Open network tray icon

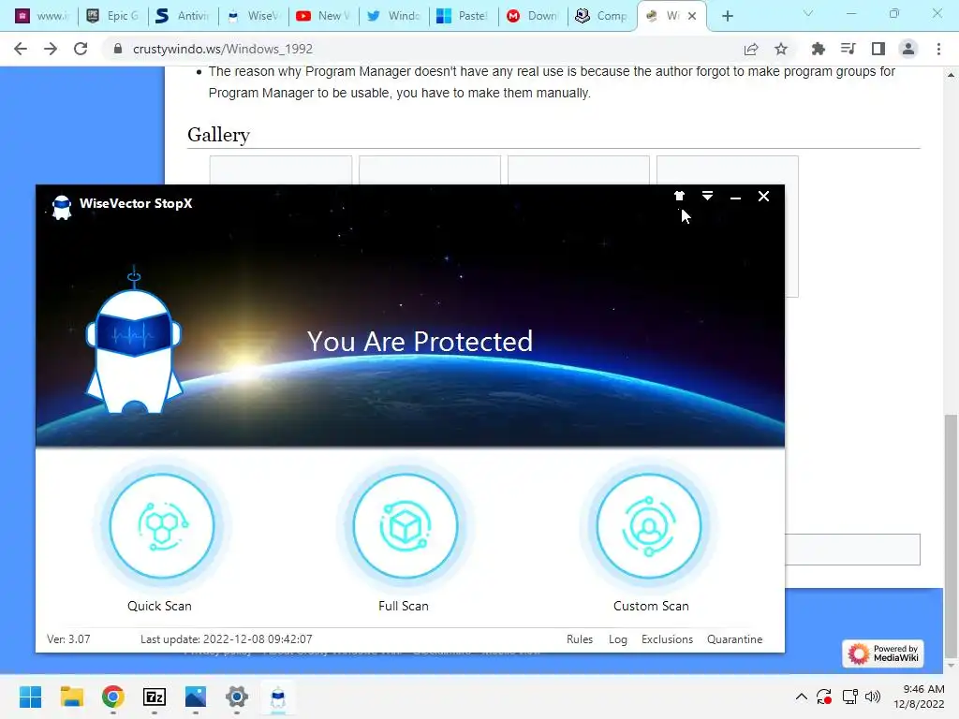850,697
